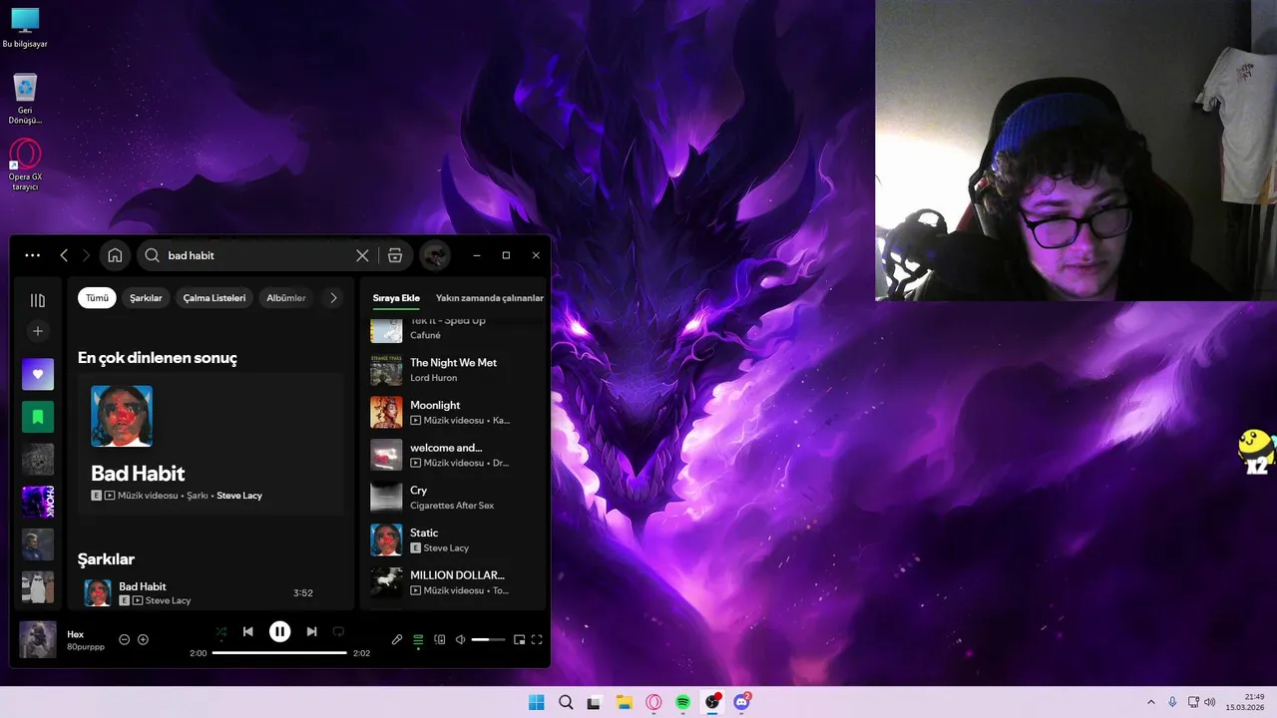Toggle repeat mode
The height and width of the screenshot is (718, 1277).
click(x=338, y=631)
